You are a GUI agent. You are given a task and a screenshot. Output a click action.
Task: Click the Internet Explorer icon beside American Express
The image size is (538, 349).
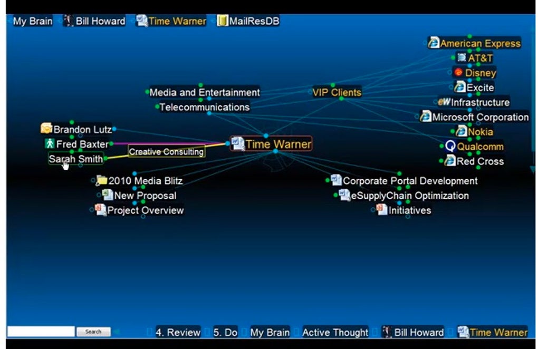coord(434,43)
